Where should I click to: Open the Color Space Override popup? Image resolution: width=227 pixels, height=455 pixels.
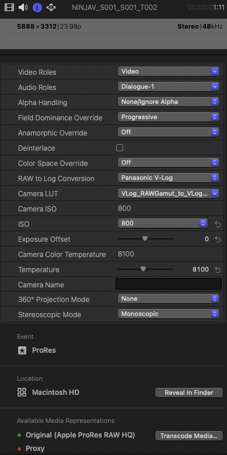[x=169, y=162]
